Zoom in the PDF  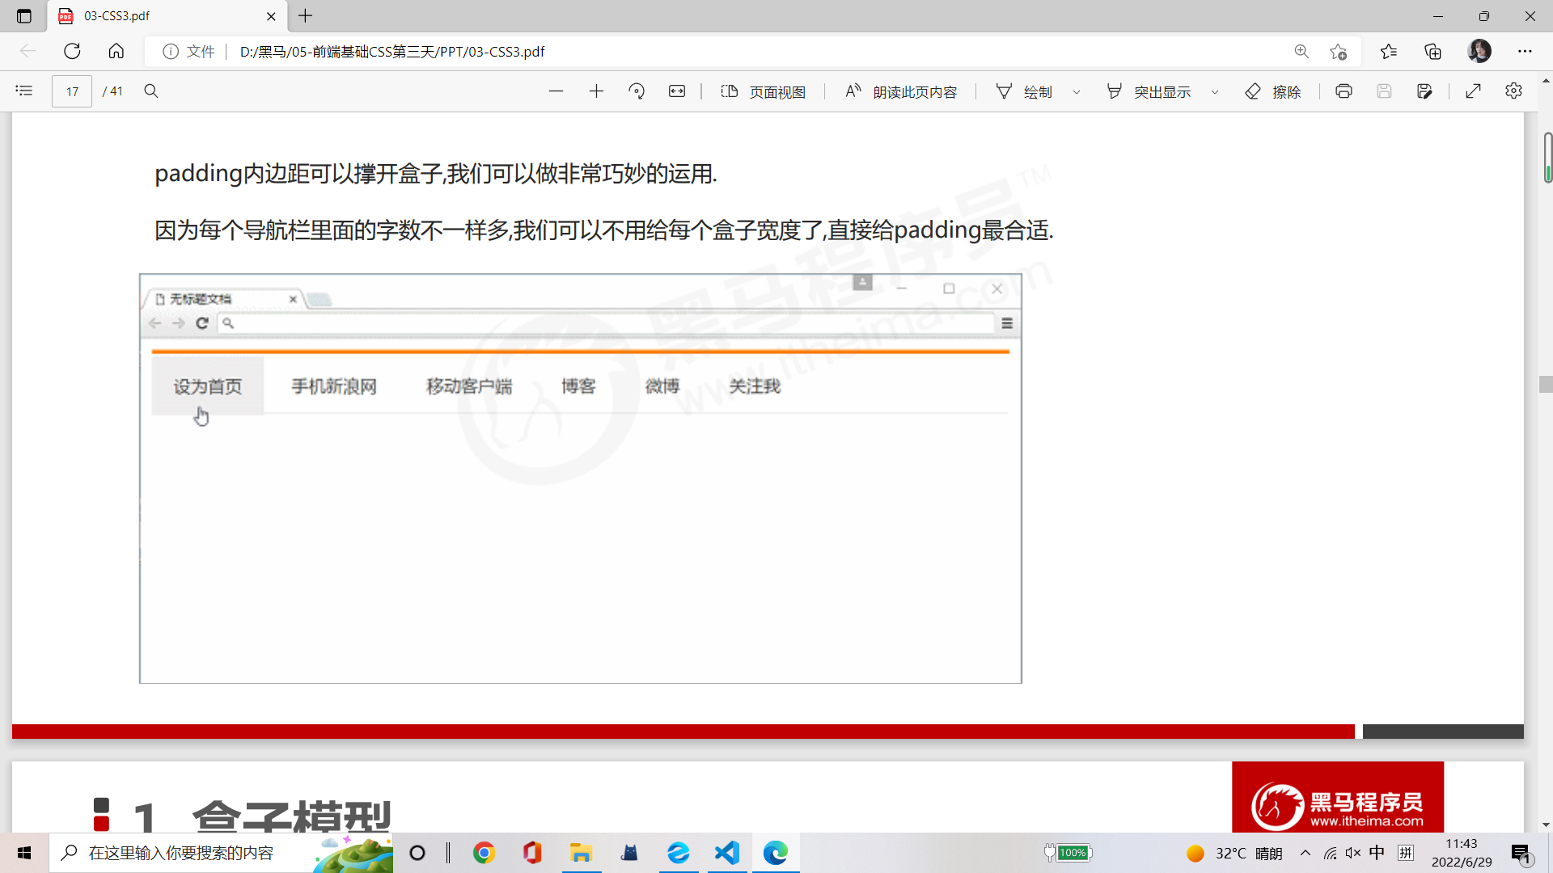coord(596,91)
